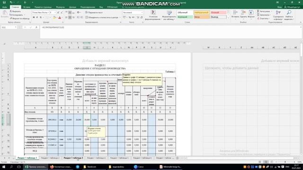Open Сортировка и фильтр
The height and width of the screenshot is (170, 303).
click(x=278, y=15)
